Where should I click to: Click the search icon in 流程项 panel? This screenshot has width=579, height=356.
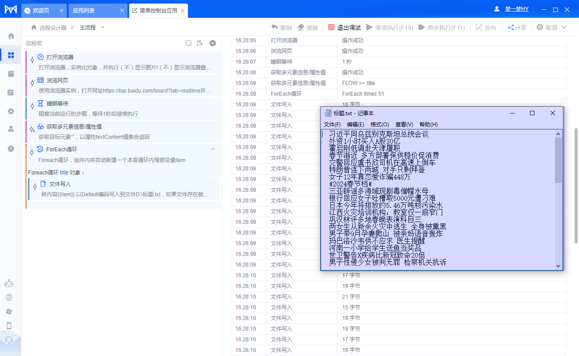(x=188, y=43)
